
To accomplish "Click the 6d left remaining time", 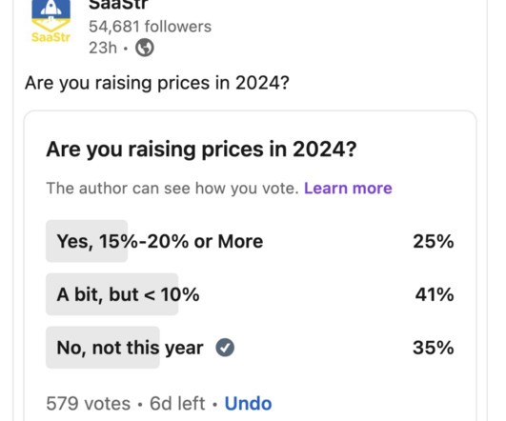I will (177, 403).
